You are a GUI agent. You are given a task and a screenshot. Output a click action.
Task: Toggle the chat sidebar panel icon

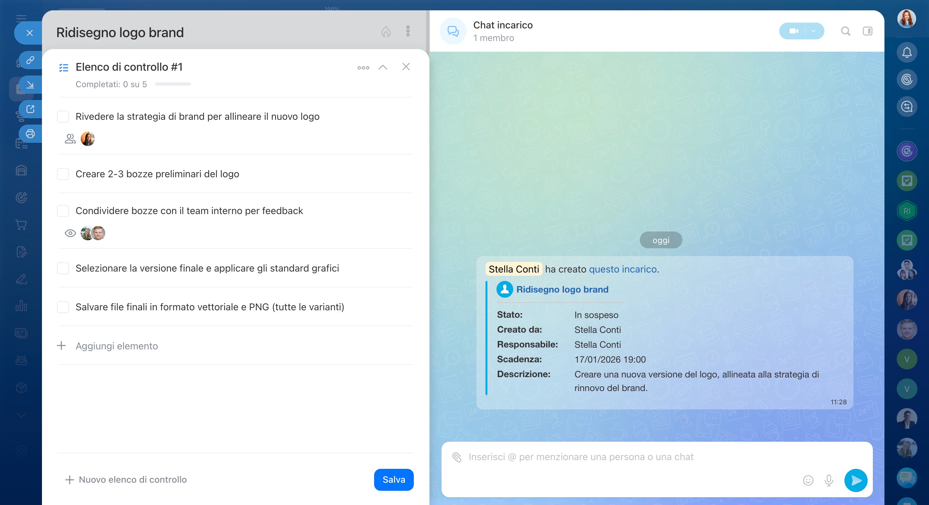tap(867, 31)
